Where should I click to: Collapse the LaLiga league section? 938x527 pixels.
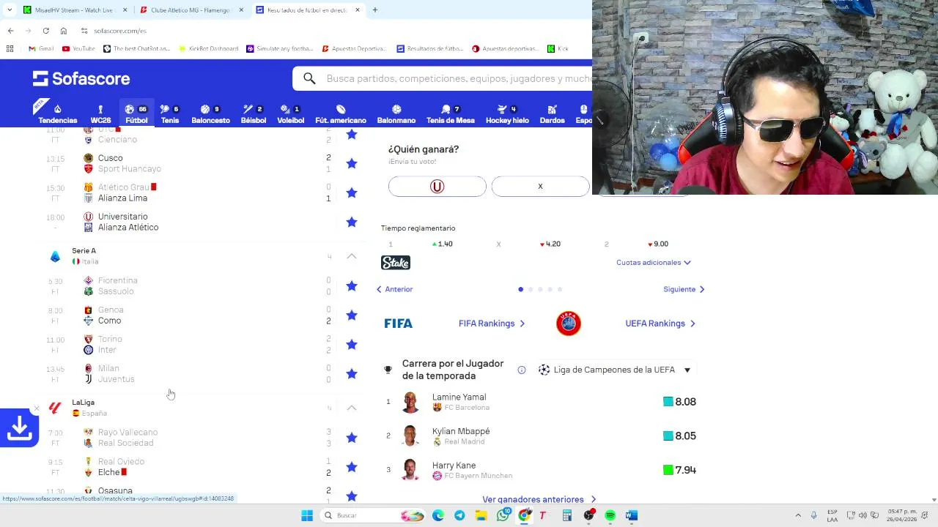point(352,408)
